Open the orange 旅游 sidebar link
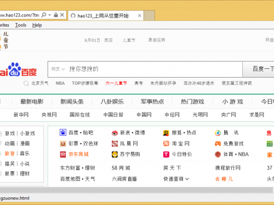This screenshot has height=205, width=274. click(10, 154)
